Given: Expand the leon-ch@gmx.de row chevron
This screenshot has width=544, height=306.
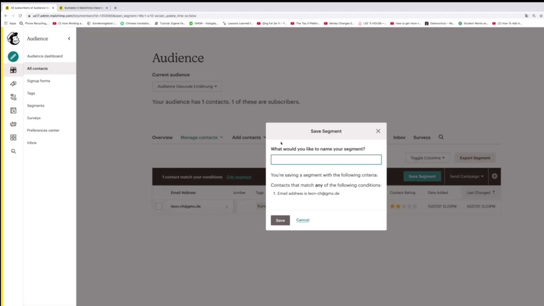Looking at the screenshot, I should (x=227, y=207).
